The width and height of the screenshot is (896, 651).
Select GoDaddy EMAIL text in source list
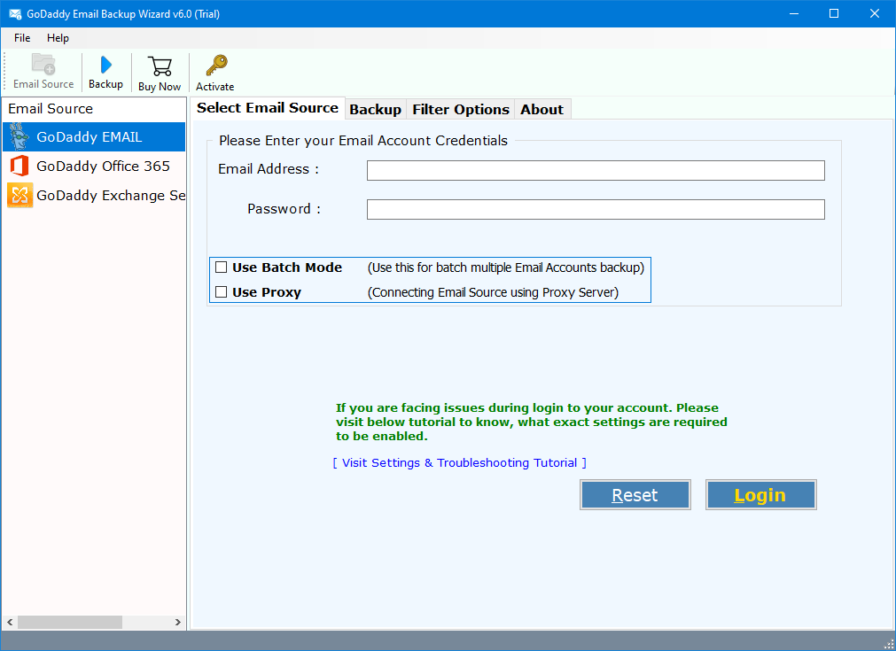pos(90,137)
